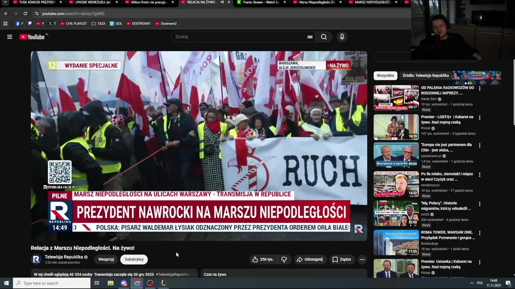The width and height of the screenshot is (515, 289).
Task: Click POL language indicator in tray
Action: coord(480,283)
